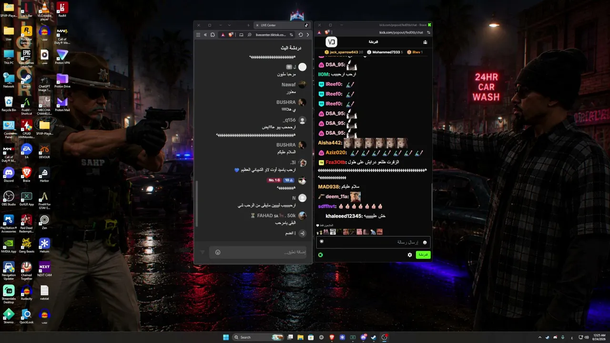This screenshot has height=343, width=610.
Task: Click the livecenter.tiktok.com address bar
Action: click(271, 35)
